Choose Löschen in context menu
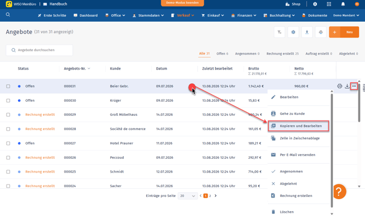The image size is (365, 216). 299,212
